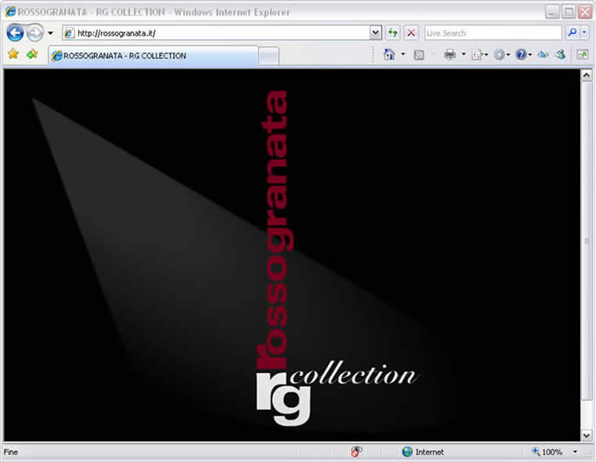
Task: Open a new blank tab
Action: [269, 56]
